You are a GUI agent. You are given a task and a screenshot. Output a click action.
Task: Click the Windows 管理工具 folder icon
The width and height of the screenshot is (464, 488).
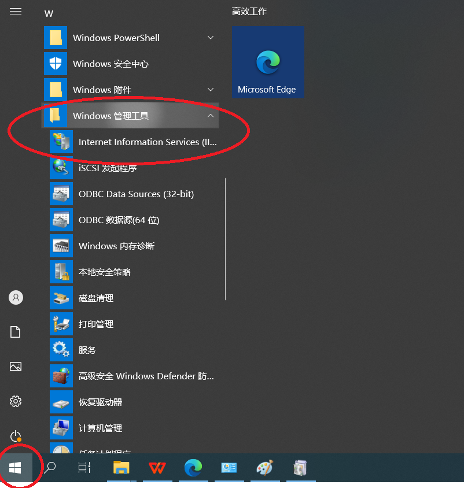point(56,116)
